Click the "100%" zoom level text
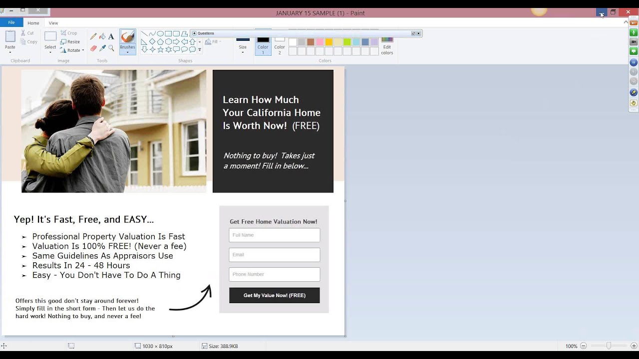The height and width of the screenshot is (359, 639). coord(571,346)
